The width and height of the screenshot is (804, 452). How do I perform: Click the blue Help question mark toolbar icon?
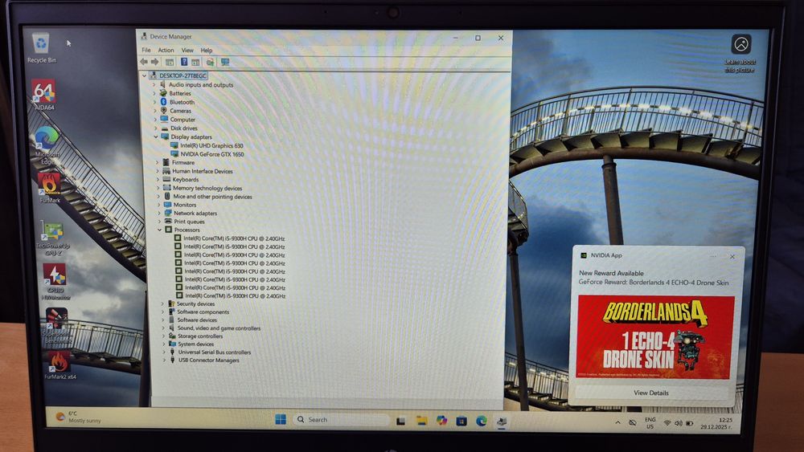[x=184, y=62]
